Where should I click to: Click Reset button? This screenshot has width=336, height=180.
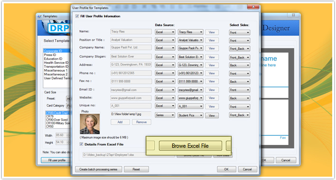(136, 169)
